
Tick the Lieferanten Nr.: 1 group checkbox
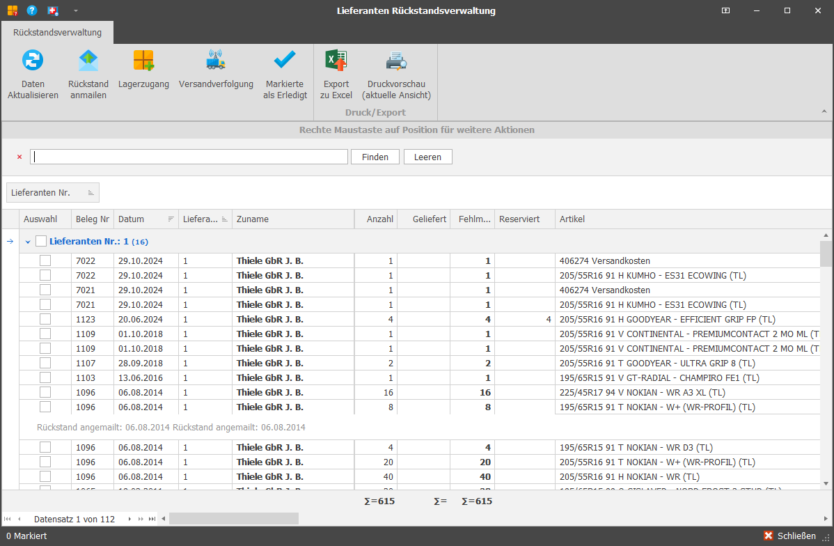[x=41, y=241]
